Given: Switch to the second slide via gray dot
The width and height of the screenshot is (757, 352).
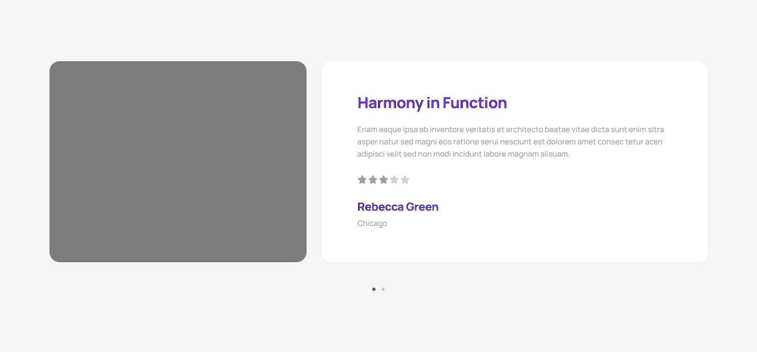Looking at the screenshot, I should (383, 289).
